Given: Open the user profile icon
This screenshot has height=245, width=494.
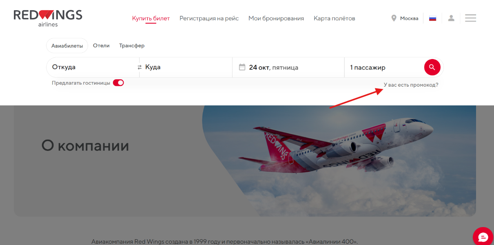Looking at the screenshot, I should 451,18.
